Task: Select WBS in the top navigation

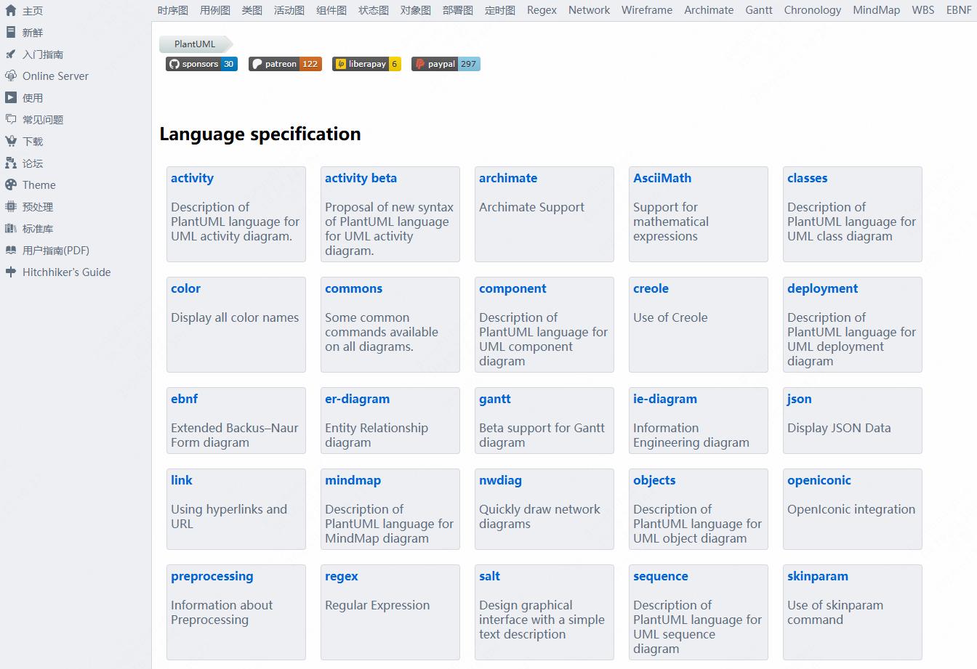Action: (x=923, y=10)
